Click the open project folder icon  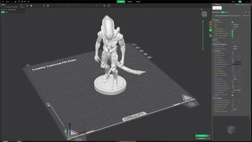pyautogui.click(x=15, y=2)
